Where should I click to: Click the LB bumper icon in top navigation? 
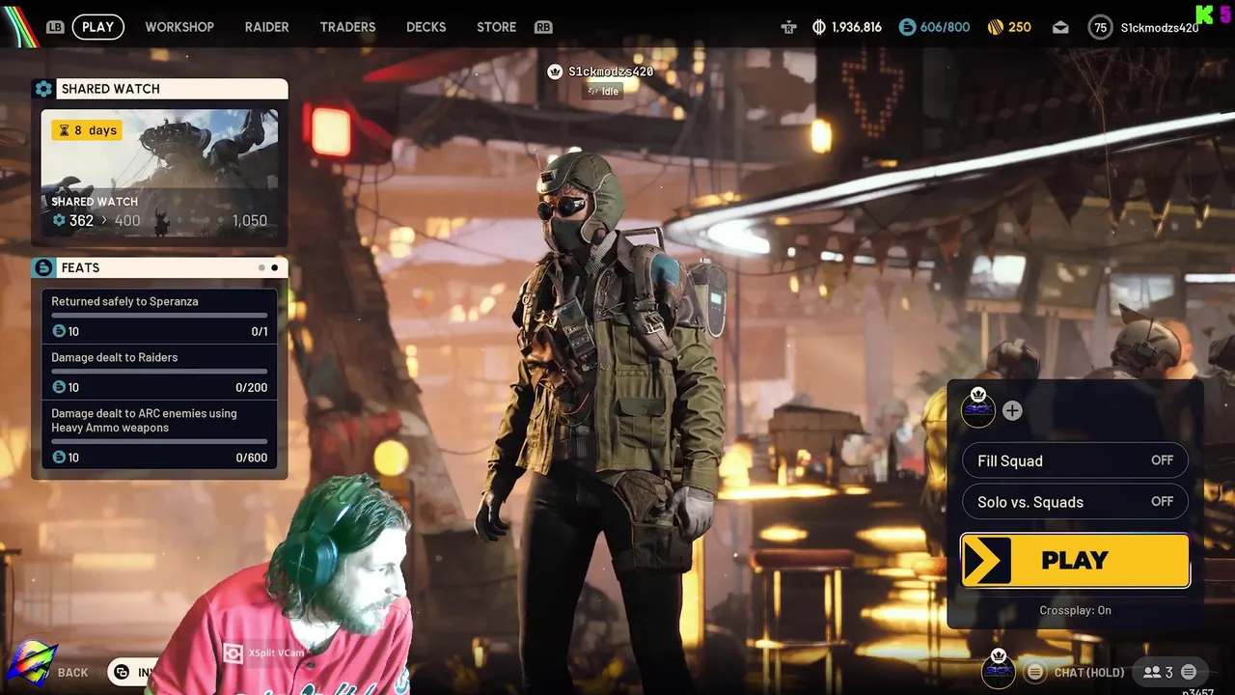(x=55, y=27)
